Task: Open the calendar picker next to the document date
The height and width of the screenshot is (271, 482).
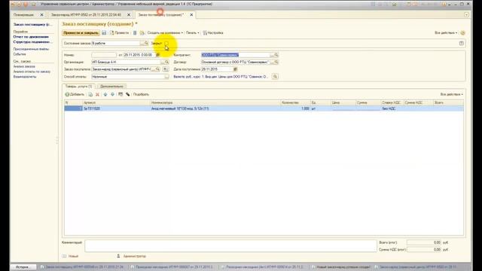Action: point(158,55)
